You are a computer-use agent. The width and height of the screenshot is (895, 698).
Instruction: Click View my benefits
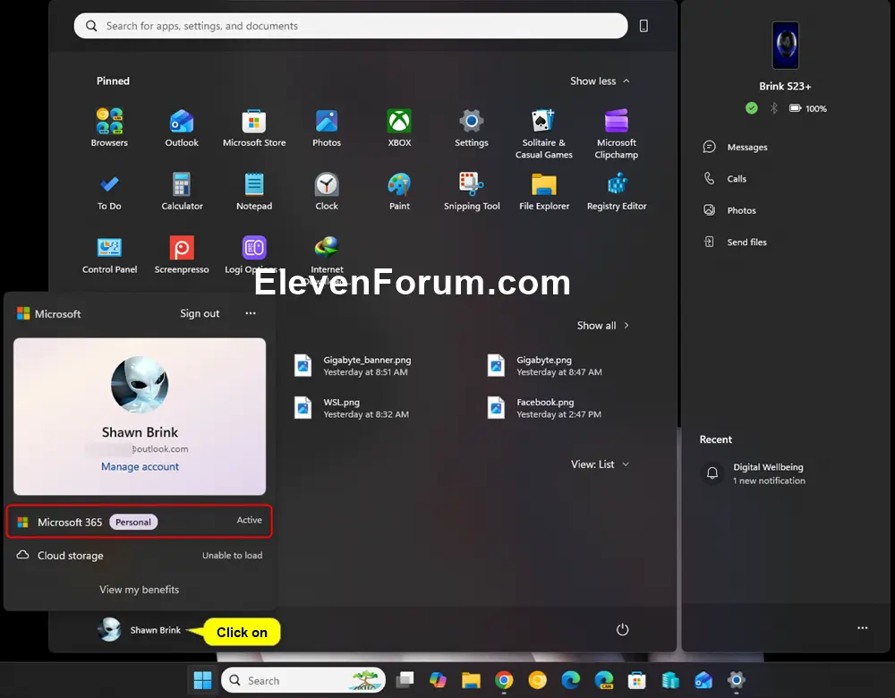(x=140, y=590)
